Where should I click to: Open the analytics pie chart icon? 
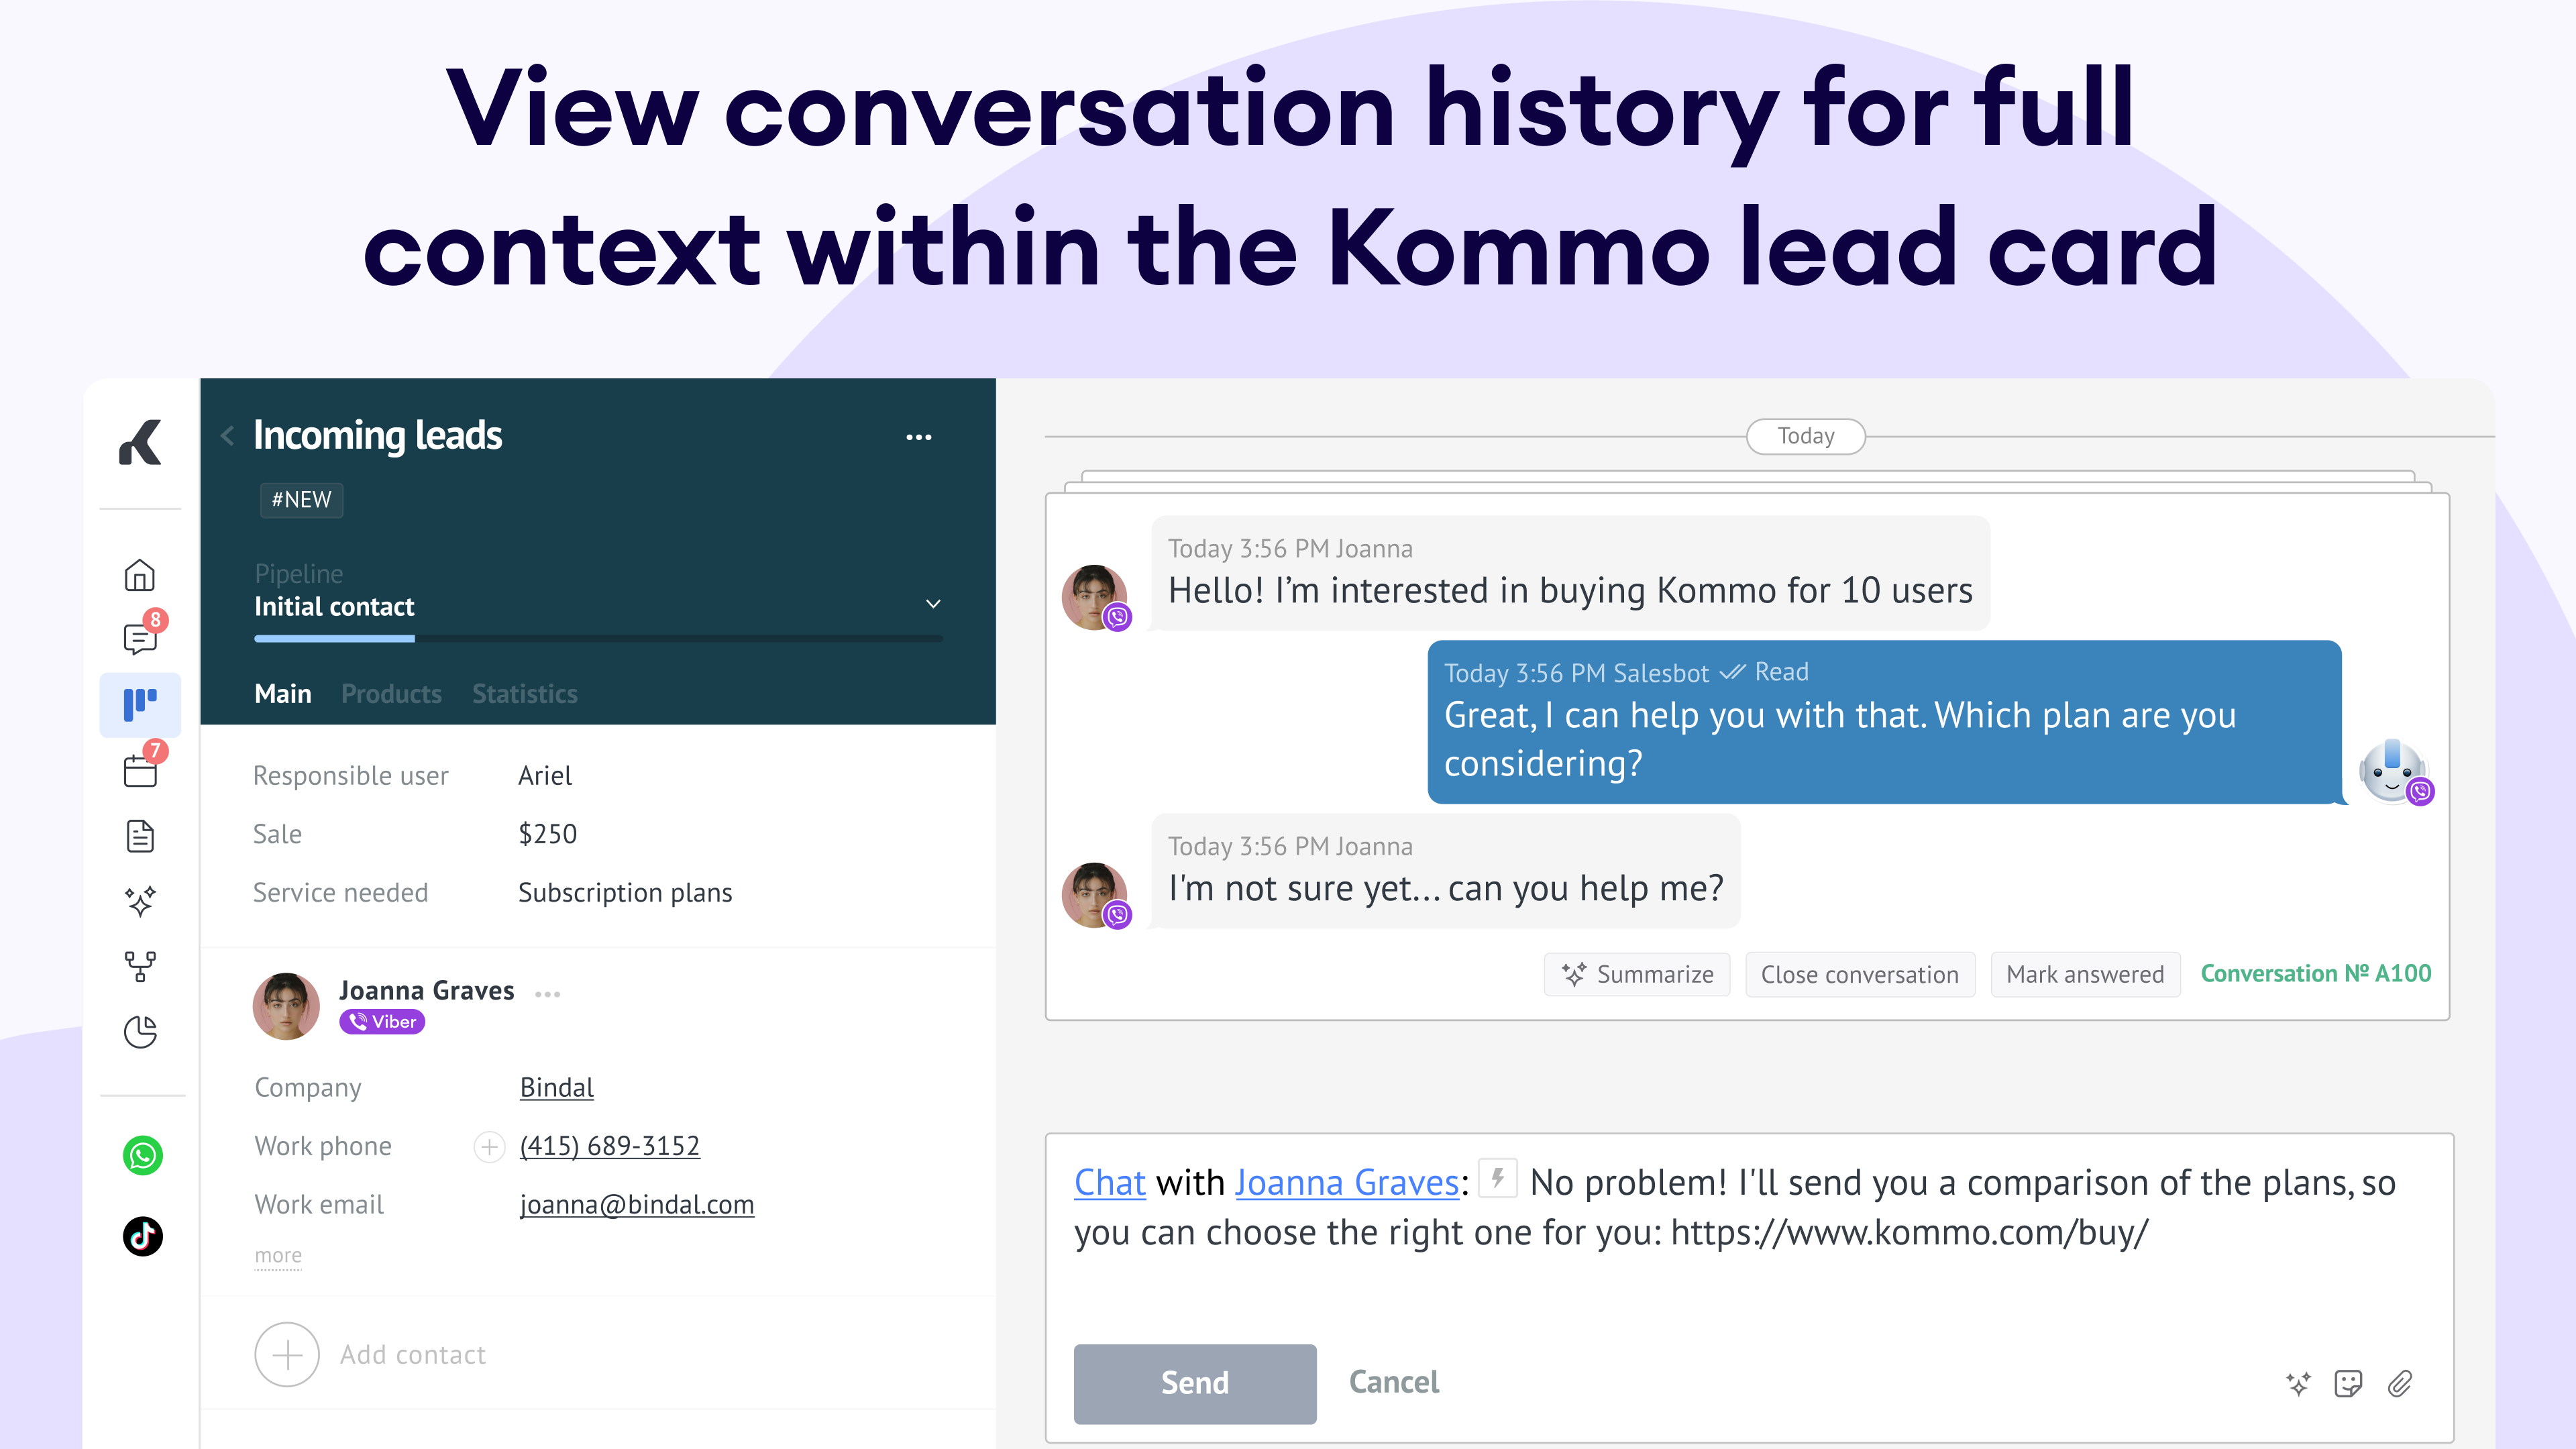point(140,1031)
